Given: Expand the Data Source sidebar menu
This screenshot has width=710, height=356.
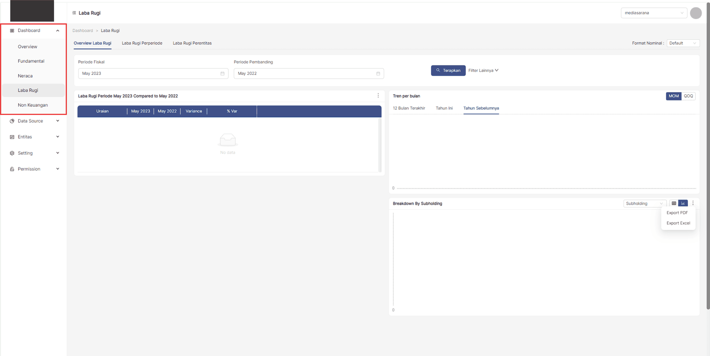Looking at the screenshot, I should pyautogui.click(x=34, y=121).
